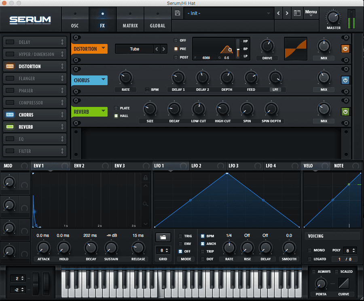Select the Filter effect in rack list

[x=35, y=151]
